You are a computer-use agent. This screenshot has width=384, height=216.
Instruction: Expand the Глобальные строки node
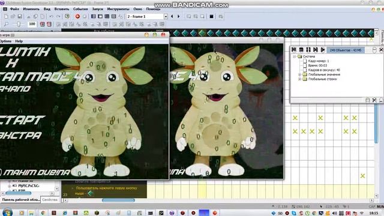coord(299,79)
